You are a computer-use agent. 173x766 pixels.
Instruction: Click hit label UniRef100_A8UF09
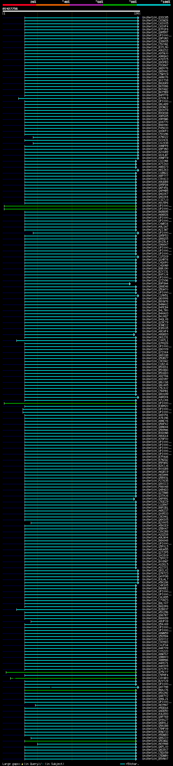coord(155,621)
